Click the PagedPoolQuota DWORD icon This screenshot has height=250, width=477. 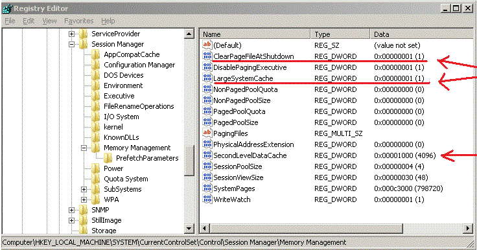[x=207, y=111]
